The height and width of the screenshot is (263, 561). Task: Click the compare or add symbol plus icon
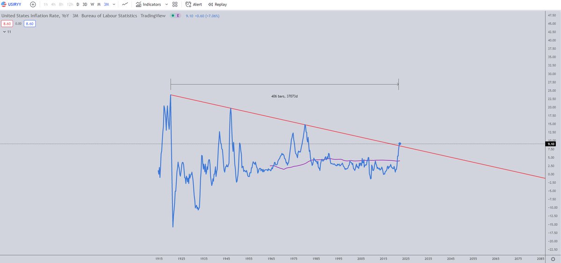coord(33,4)
